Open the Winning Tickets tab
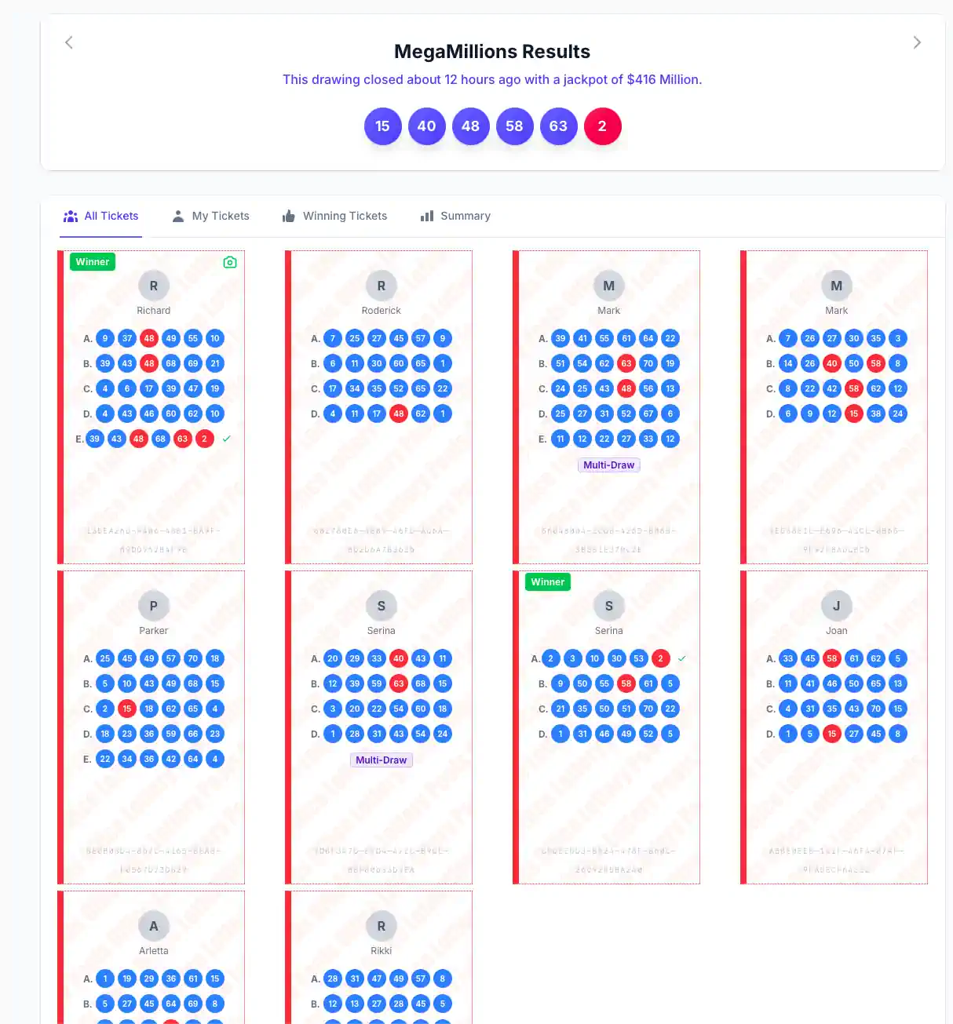 (334, 216)
